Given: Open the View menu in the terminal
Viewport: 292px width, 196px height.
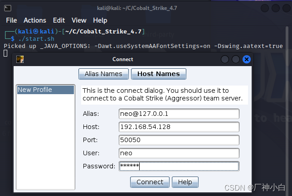Looking at the screenshot, I should (79, 20).
